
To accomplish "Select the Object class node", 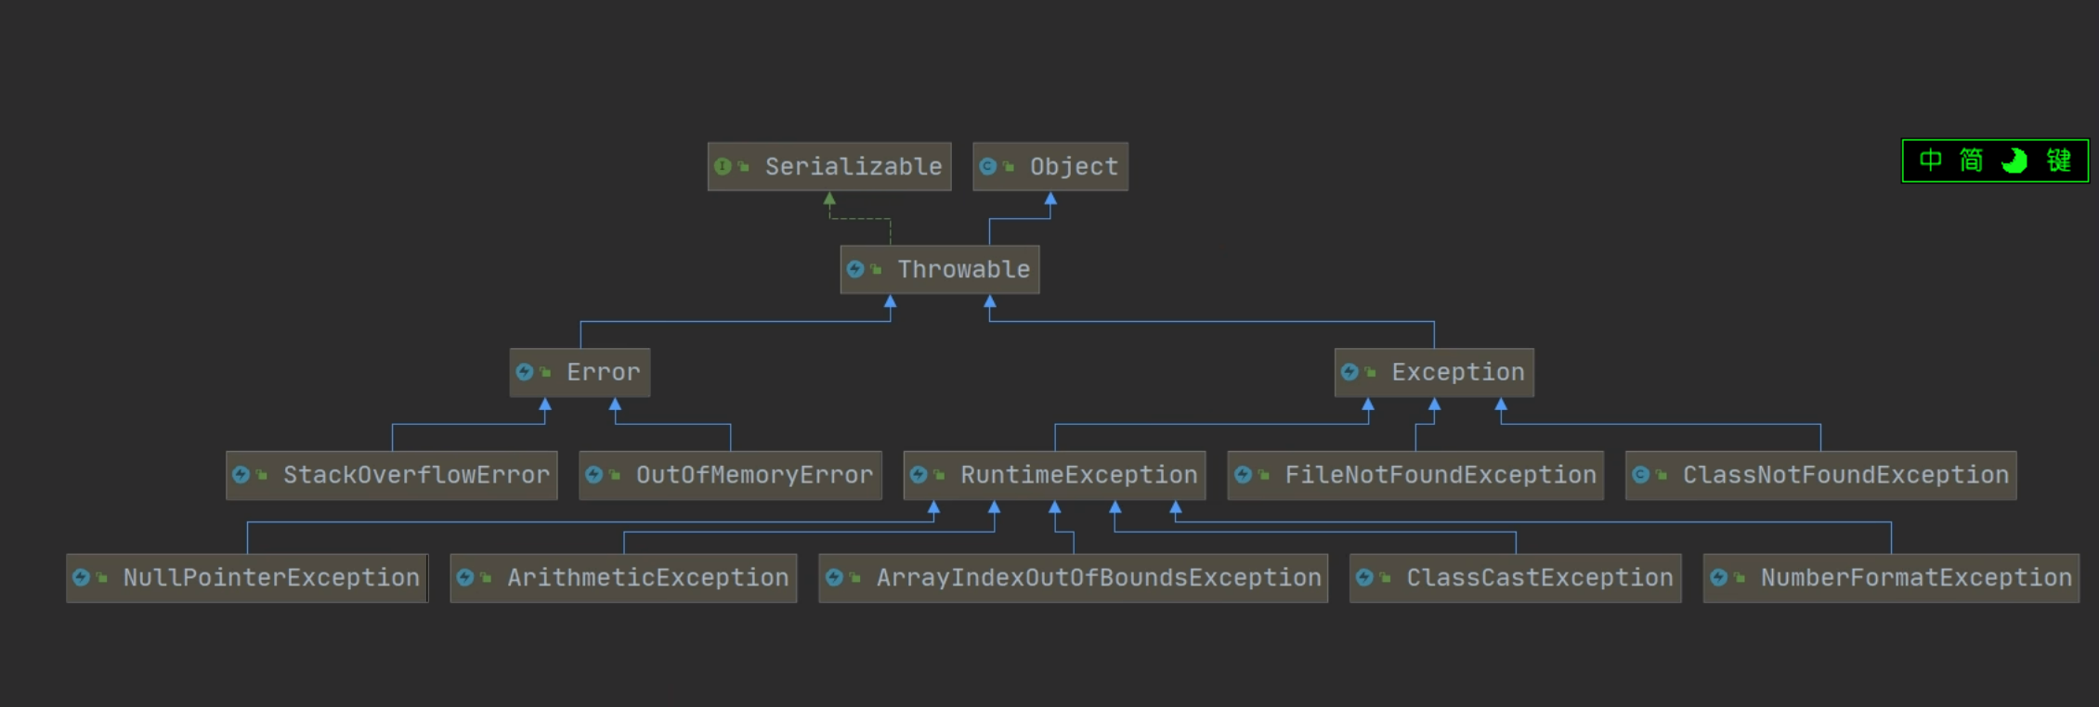I will click(x=1050, y=167).
